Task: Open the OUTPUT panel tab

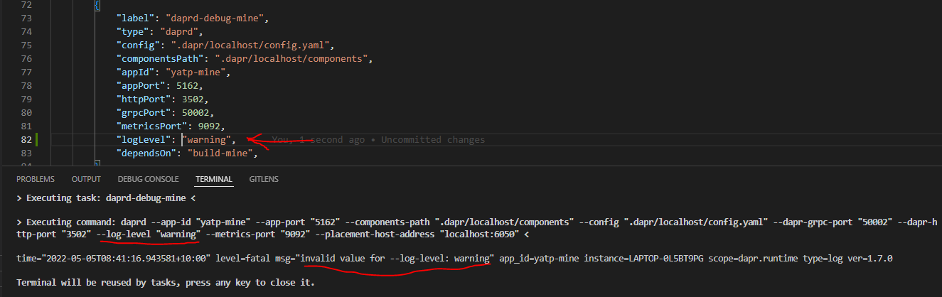Action: tap(87, 179)
